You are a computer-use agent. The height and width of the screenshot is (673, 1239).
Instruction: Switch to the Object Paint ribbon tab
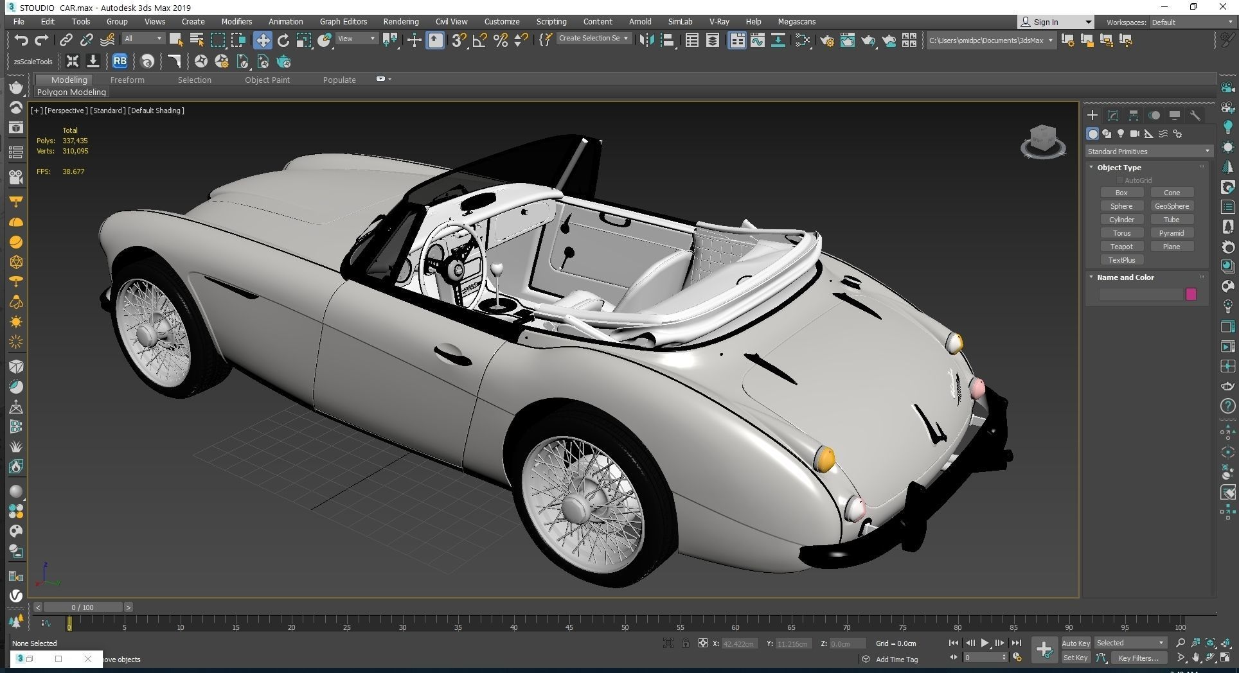267,80
